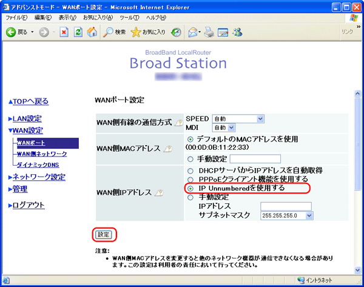
Task: Open the MDI dropdown
Action: pos(223,127)
